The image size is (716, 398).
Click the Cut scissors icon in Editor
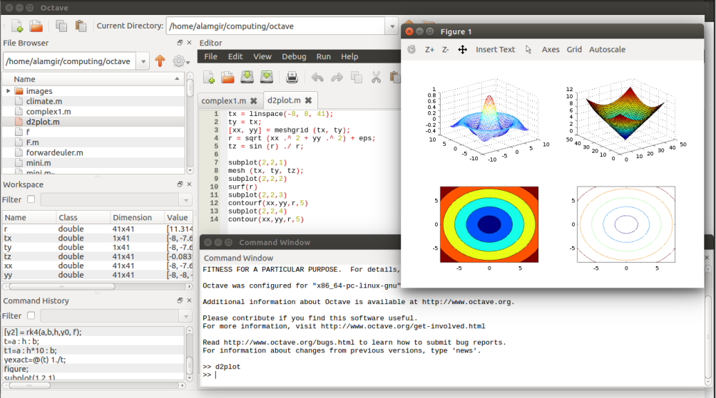pos(374,77)
